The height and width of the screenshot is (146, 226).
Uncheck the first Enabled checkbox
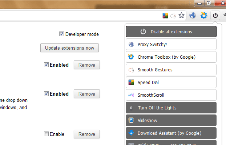tap(46, 65)
